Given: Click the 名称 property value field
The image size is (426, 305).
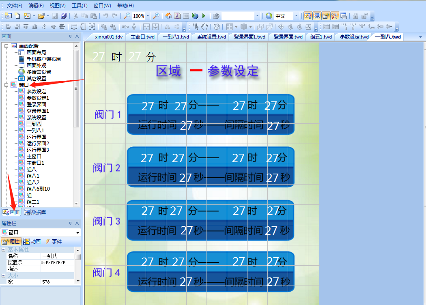Looking at the screenshot, I should 57,256.
